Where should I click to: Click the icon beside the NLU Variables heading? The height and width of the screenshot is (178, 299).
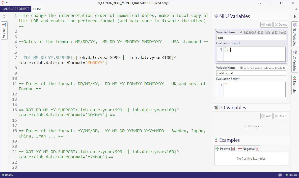click(216, 16)
